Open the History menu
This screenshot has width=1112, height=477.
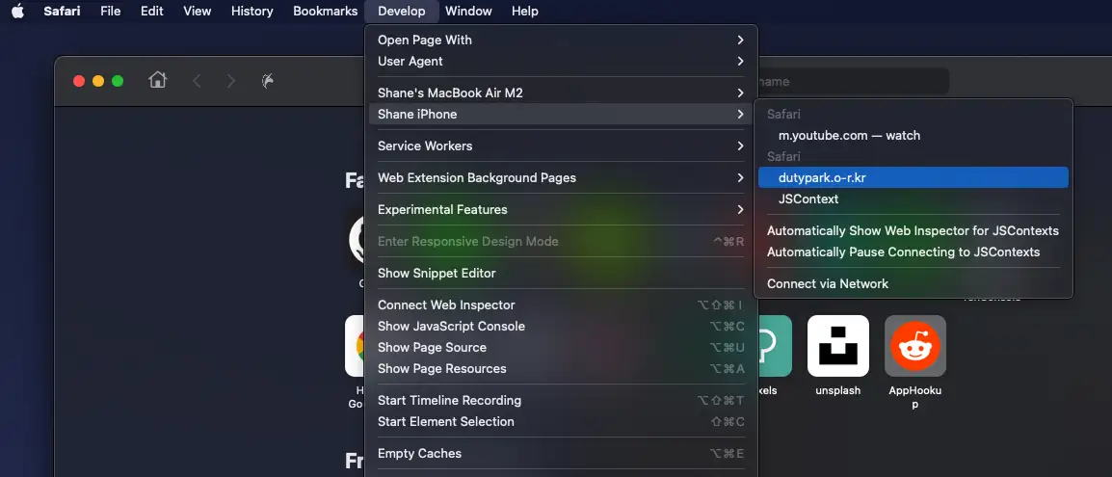[252, 11]
